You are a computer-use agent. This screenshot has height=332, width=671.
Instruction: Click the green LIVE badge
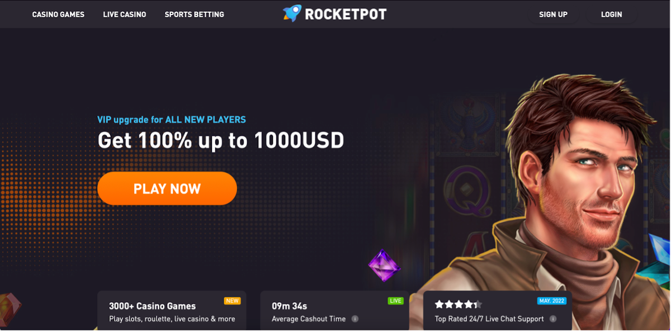tap(395, 301)
